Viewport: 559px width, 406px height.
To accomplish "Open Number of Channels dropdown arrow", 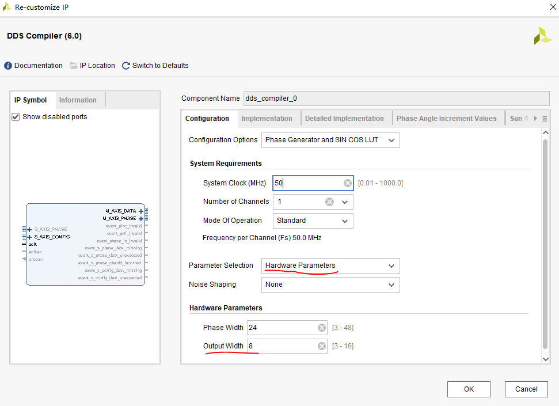I will point(345,202).
